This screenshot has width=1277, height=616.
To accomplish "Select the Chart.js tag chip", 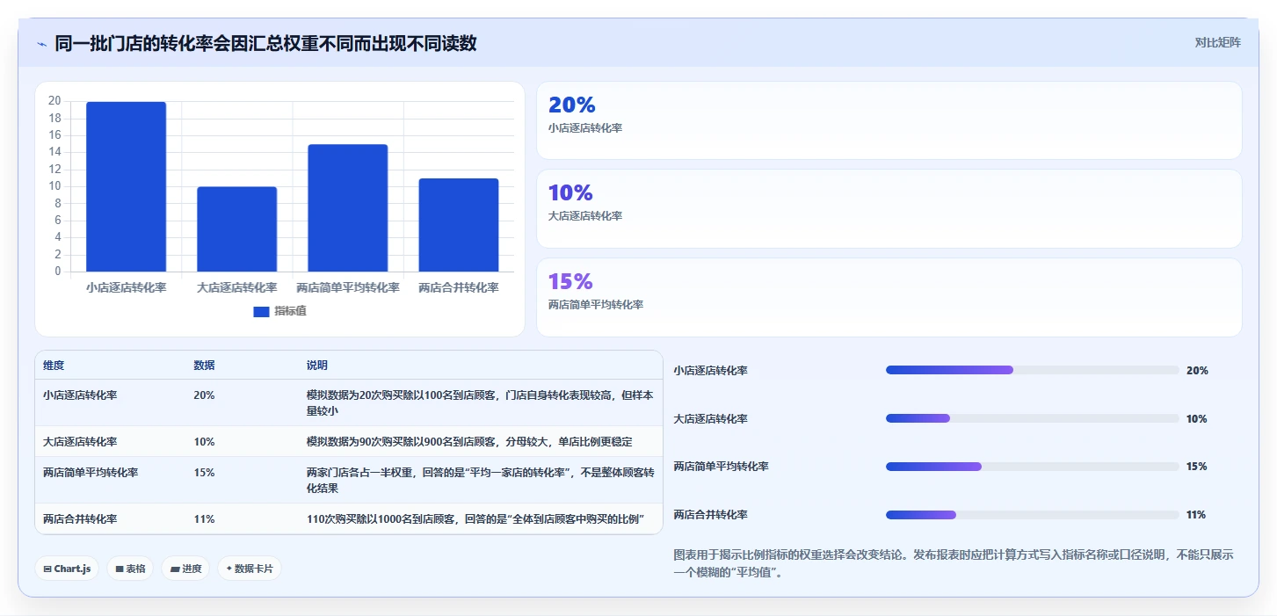I will [x=68, y=569].
